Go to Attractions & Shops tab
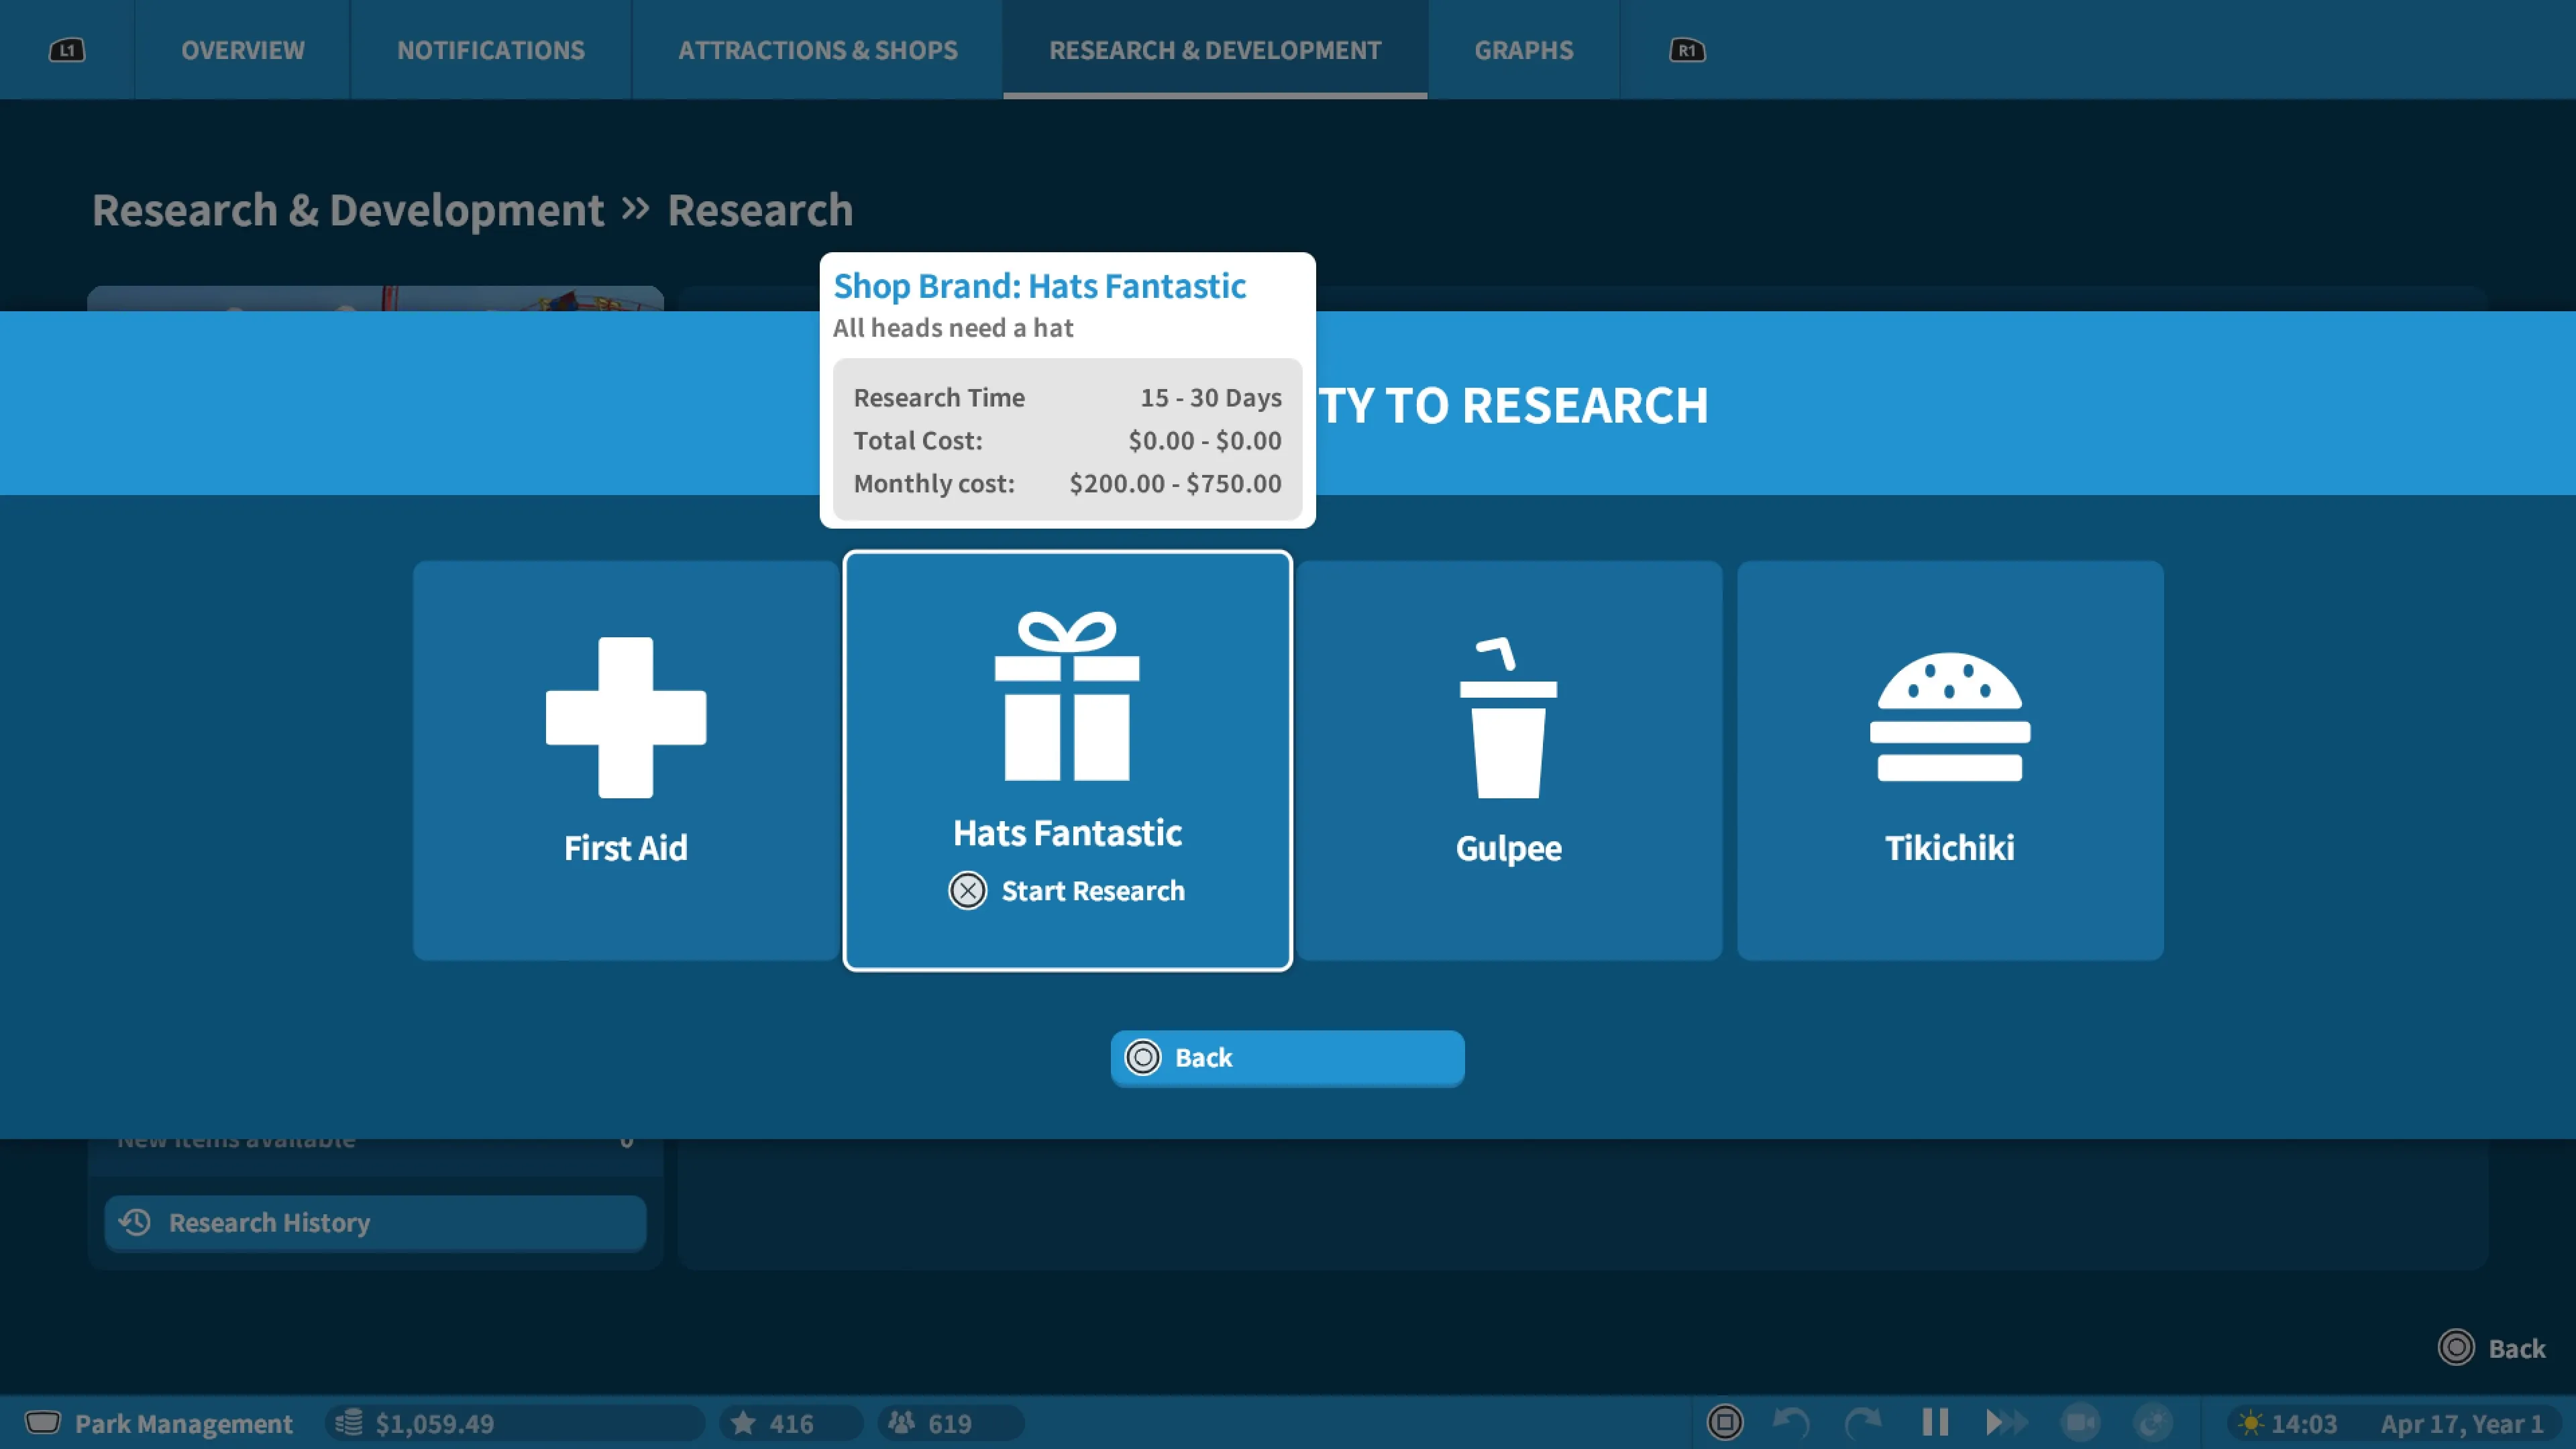The image size is (2576, 1449). [817, 50]
